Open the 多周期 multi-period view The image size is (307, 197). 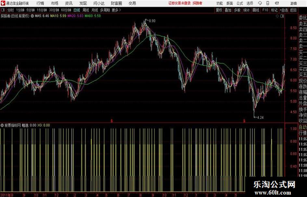click(x=105, y=10)
